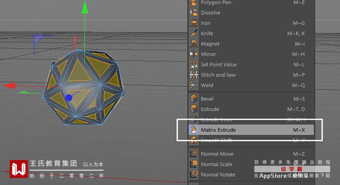
Task: Select the Knife menu entry
Action: (x=252, y=34)
